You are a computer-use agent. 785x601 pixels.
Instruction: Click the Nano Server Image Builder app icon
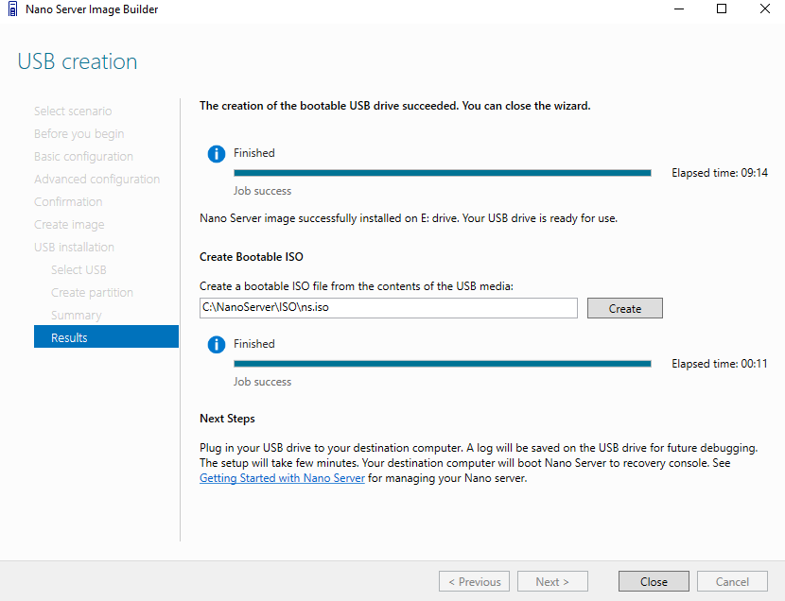13,9
